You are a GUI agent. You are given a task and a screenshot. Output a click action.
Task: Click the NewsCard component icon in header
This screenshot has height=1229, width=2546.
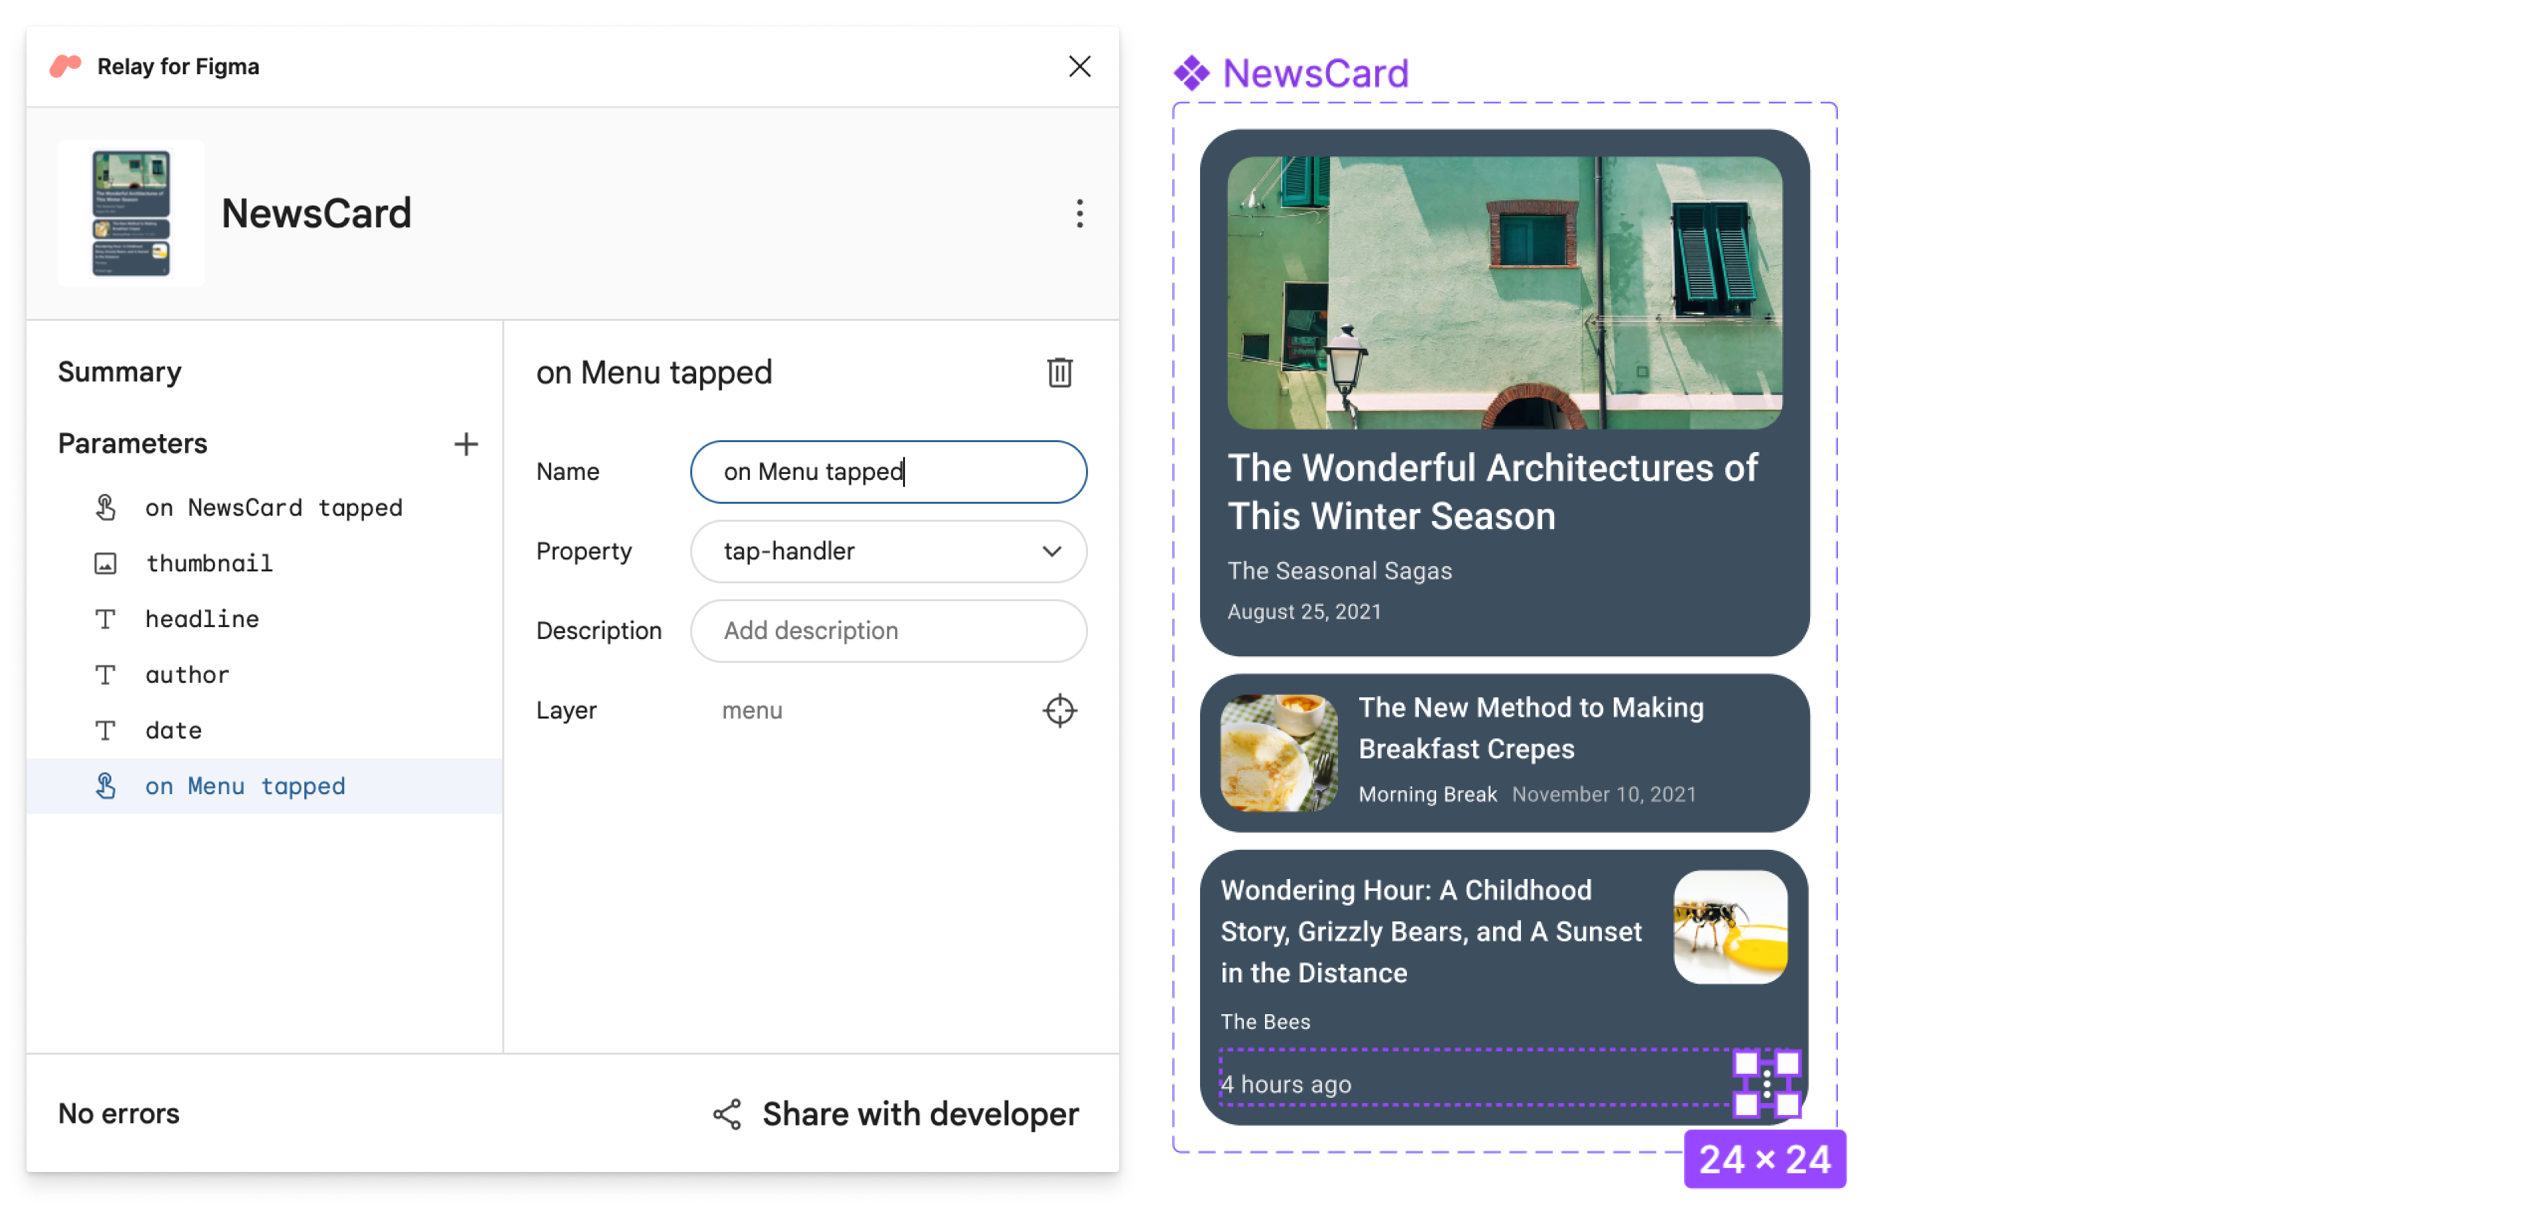coord(133,211)
